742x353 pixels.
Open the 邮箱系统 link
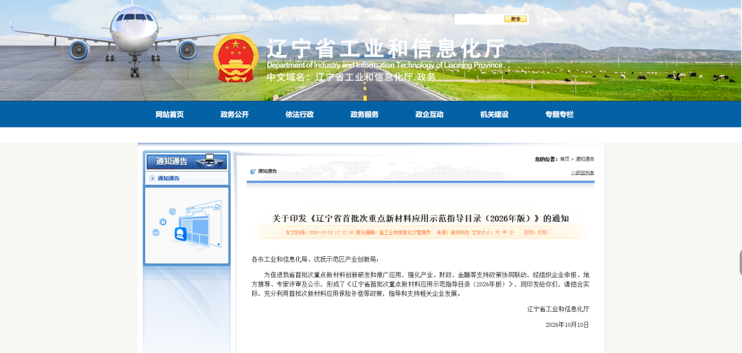pyautogui.click(x=553, y=20)
